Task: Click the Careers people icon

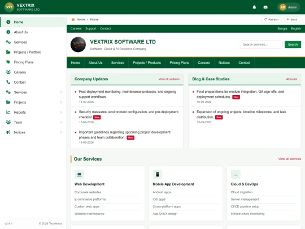Action: coord(8,72)
